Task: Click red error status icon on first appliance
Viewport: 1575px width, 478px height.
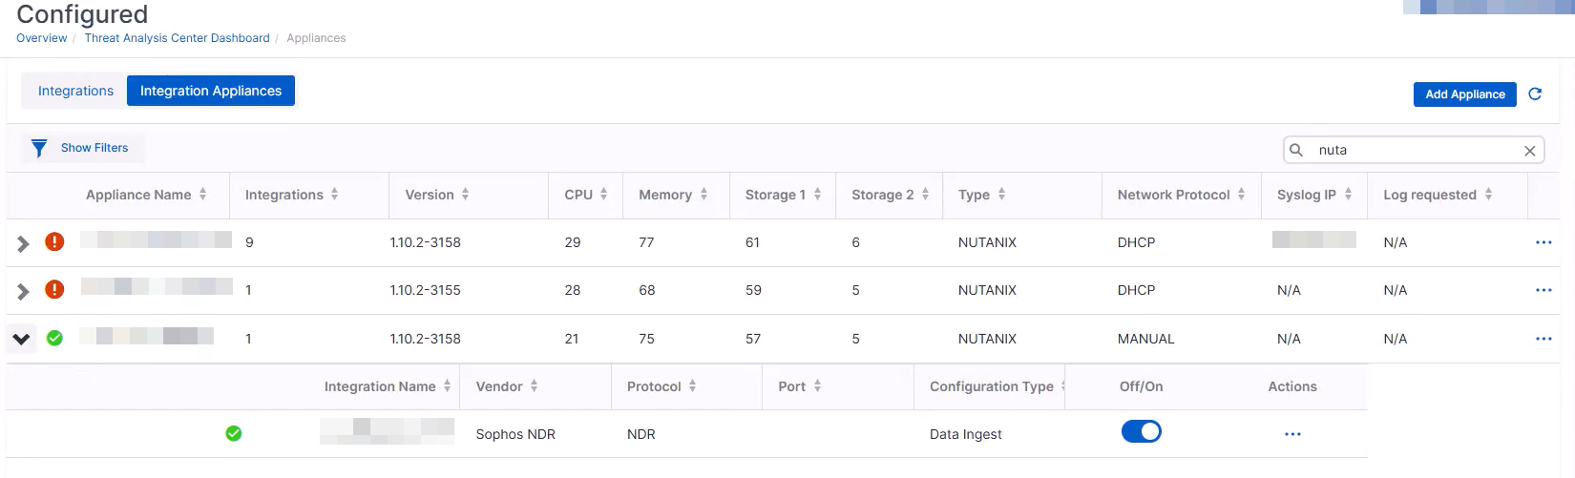Action: 55,242
